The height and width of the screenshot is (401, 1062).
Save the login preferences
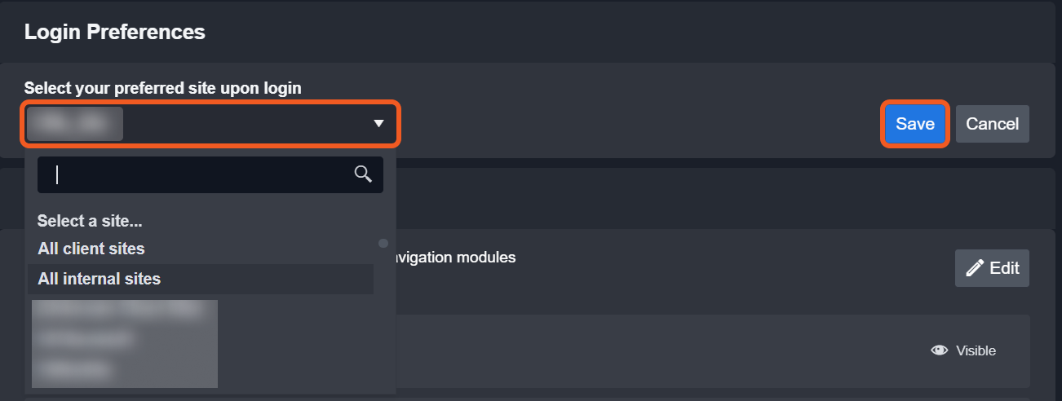pyautogui.click(x=914, y=124)
